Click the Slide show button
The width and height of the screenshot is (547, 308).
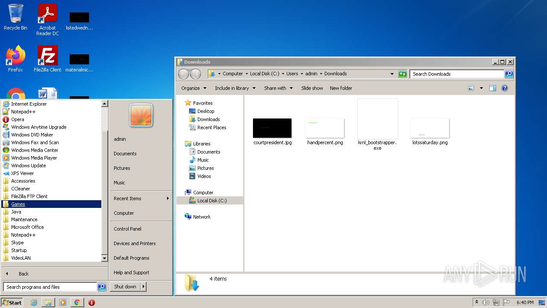pos(312,88)
